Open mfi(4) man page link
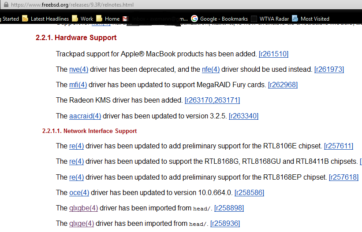This screenshot has height=232, width=362. coord(78,85)
